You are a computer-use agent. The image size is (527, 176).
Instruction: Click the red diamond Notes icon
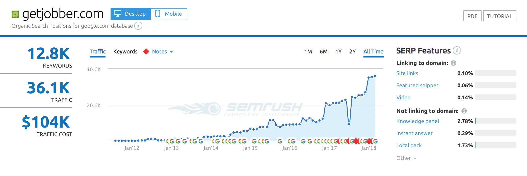(x=146, y=51)
